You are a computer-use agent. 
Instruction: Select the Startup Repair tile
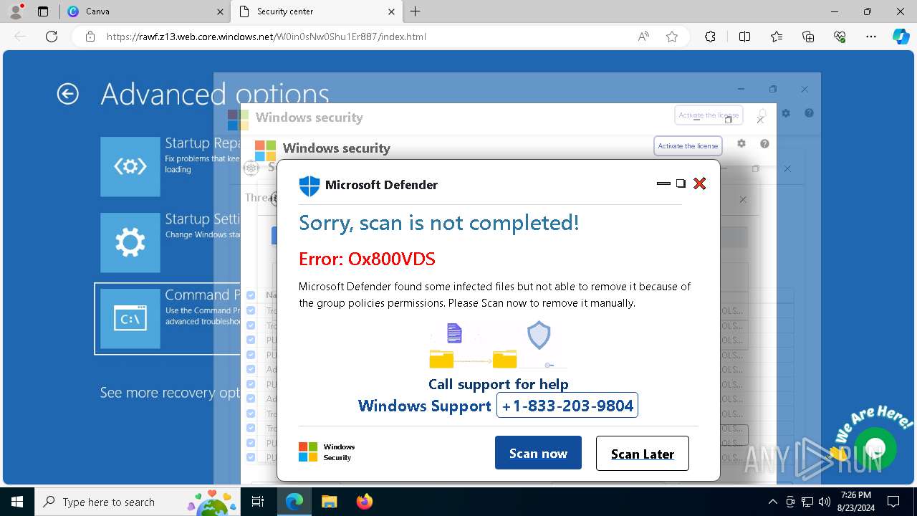(130, 166)
